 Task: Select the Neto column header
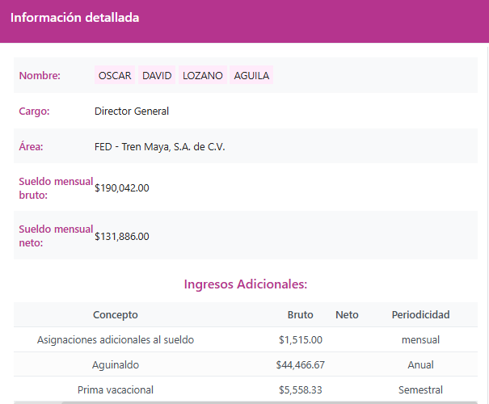click(347, 315)
